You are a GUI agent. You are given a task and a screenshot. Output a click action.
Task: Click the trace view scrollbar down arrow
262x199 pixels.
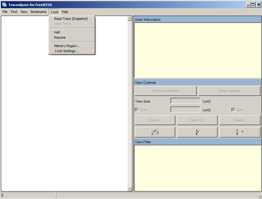pos(130,189)
